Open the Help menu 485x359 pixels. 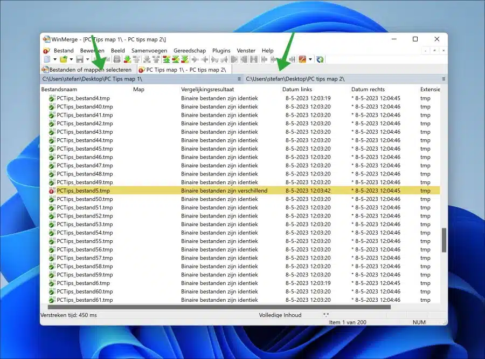(x=267, y=51)
